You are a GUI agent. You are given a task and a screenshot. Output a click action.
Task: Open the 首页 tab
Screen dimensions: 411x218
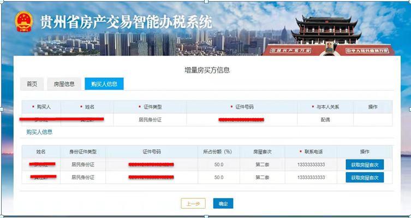32,84
